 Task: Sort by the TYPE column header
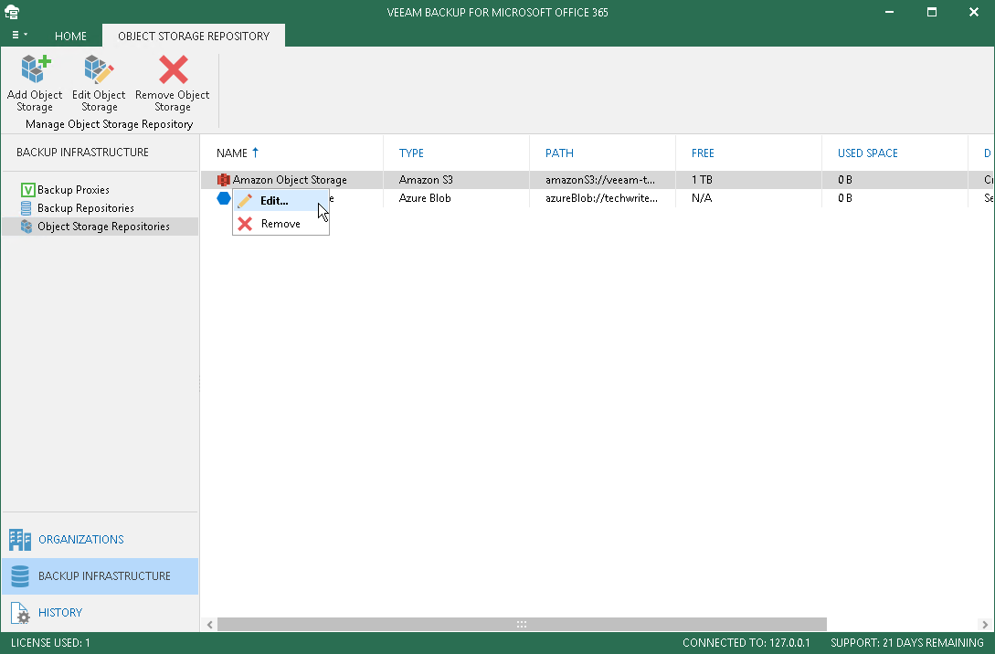pos(411,153)
